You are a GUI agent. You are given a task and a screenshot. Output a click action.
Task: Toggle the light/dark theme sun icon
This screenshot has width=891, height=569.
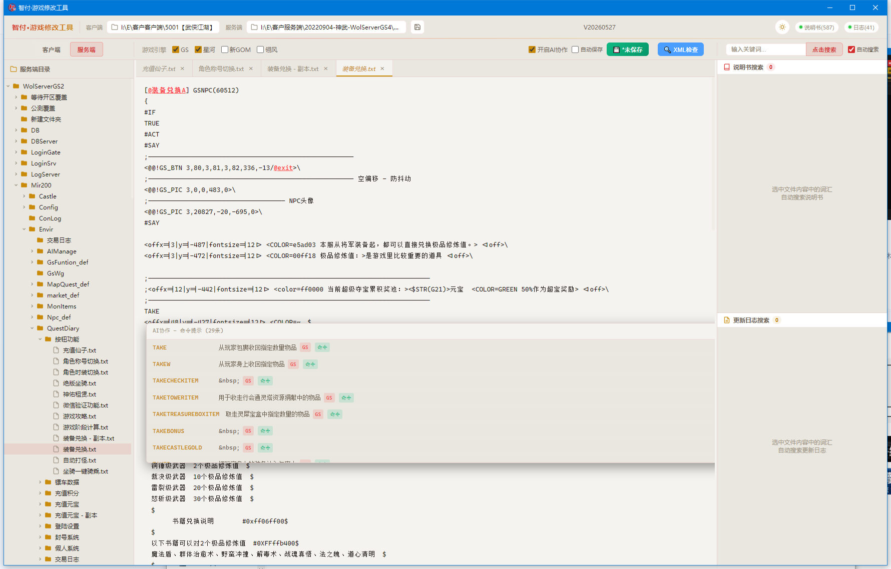(x=782, y=27)
